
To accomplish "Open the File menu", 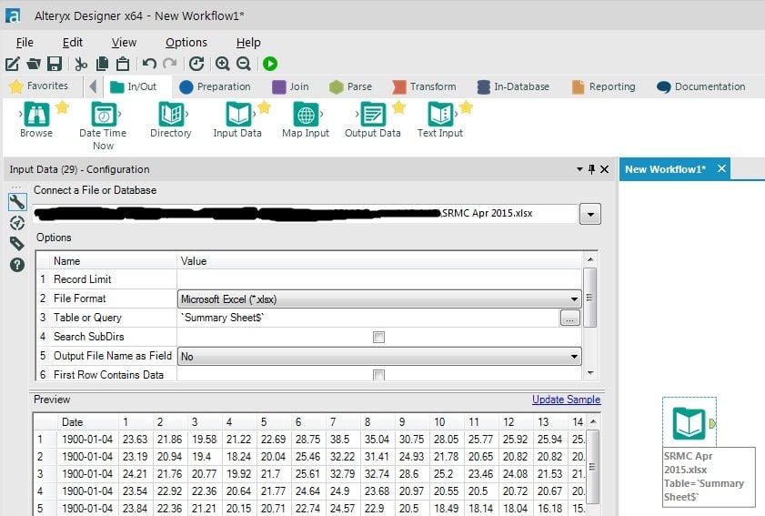I will click(x=25, y=43).
